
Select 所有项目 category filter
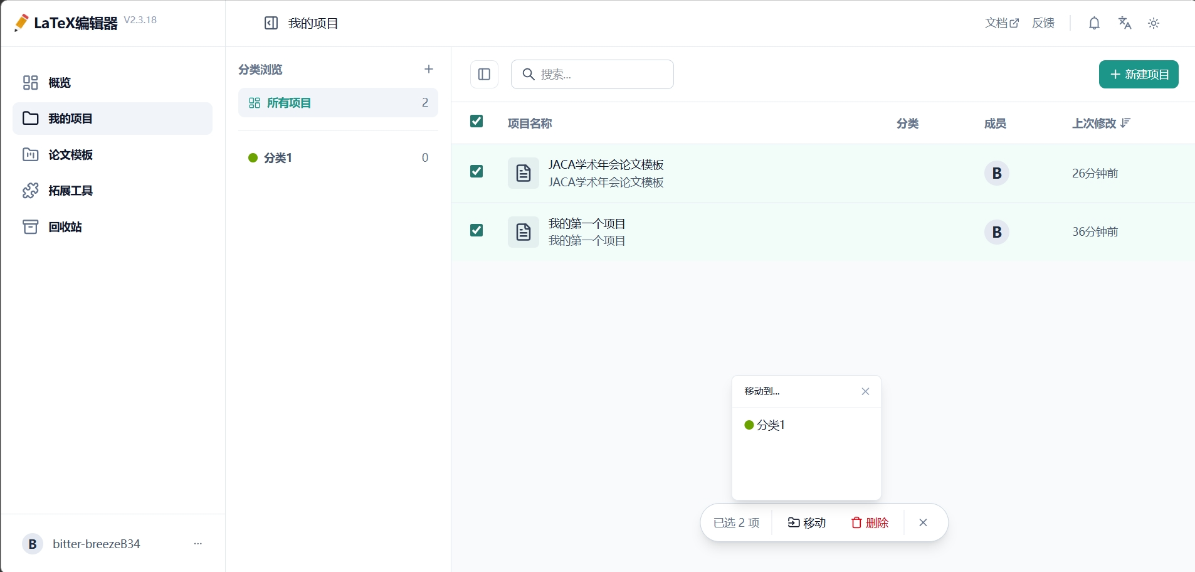pyautogui.click(x=338, y=103)
